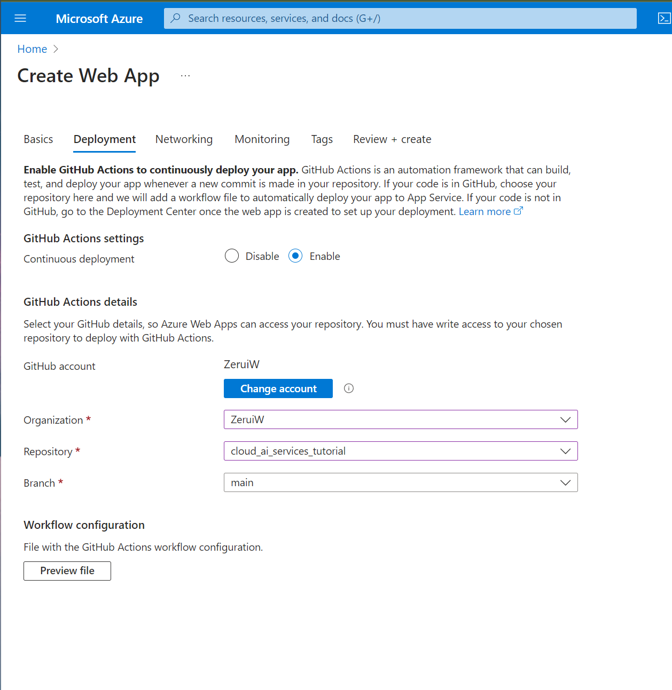Open the Repository dropdown

(401, 451)
